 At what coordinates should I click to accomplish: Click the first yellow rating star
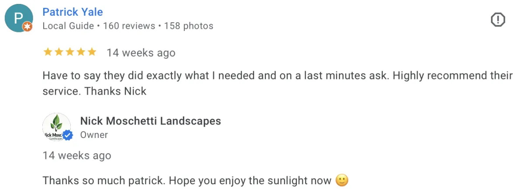pyautogui.click(x=48, y=52)
